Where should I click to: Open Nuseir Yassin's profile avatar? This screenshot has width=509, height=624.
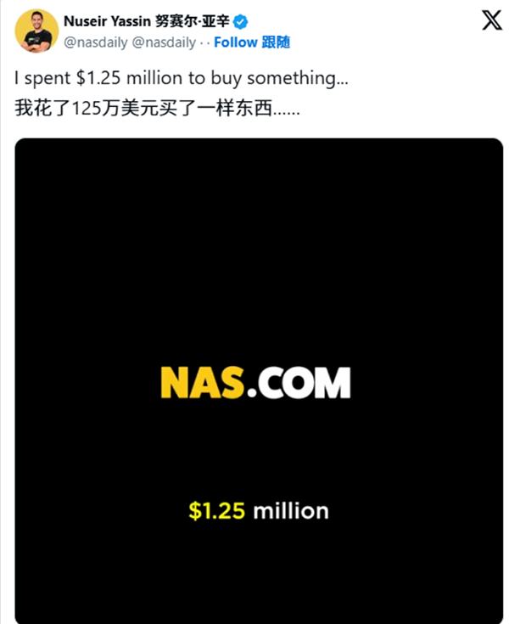[36, 31]
